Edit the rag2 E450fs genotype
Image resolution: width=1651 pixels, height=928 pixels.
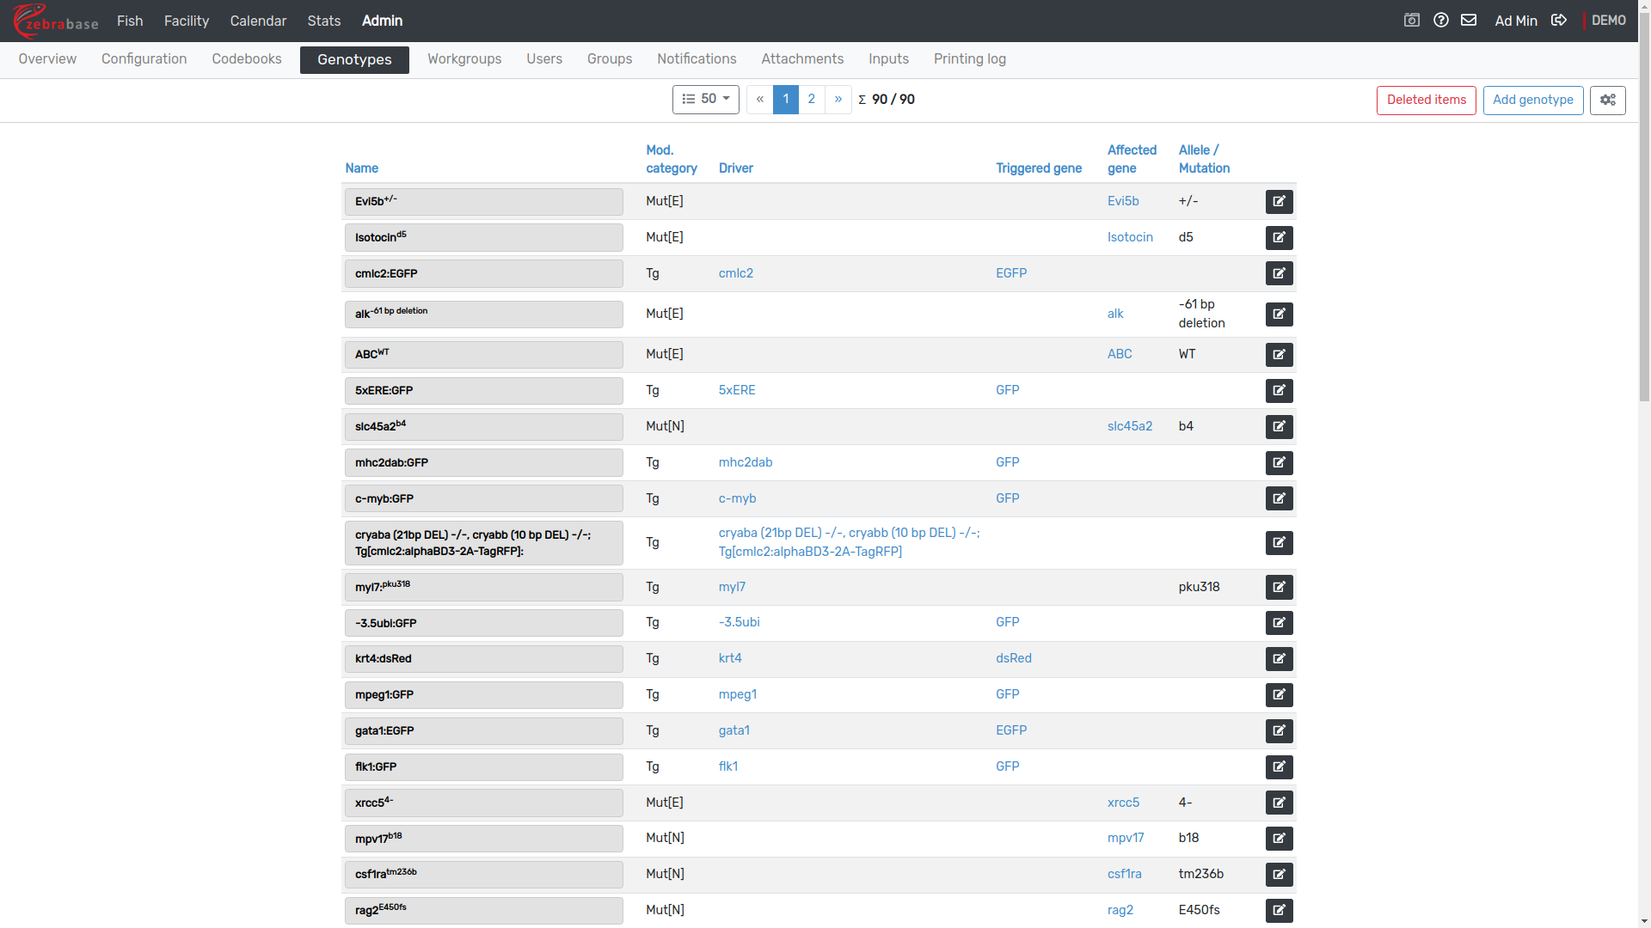[x=1279, y=910]
